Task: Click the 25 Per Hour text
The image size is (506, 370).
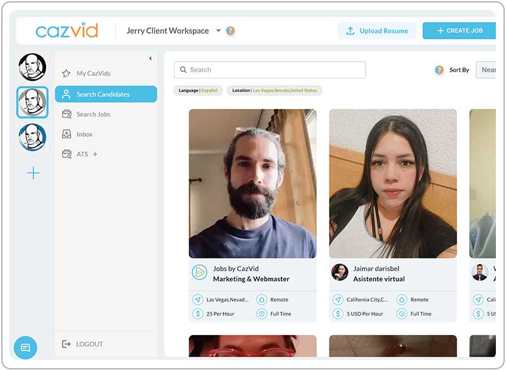Action: tap(220, 314)
